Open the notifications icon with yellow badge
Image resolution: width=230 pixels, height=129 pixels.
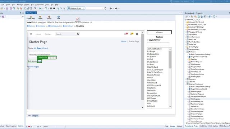point(132,34)
